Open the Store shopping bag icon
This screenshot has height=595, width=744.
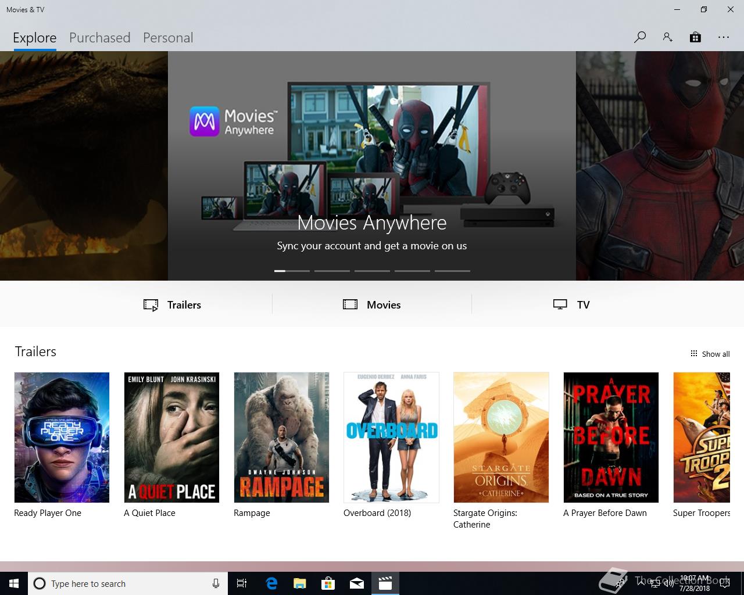coord(695,38)
